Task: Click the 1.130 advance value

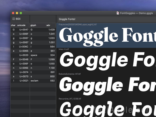Action: tap(52, 68)
